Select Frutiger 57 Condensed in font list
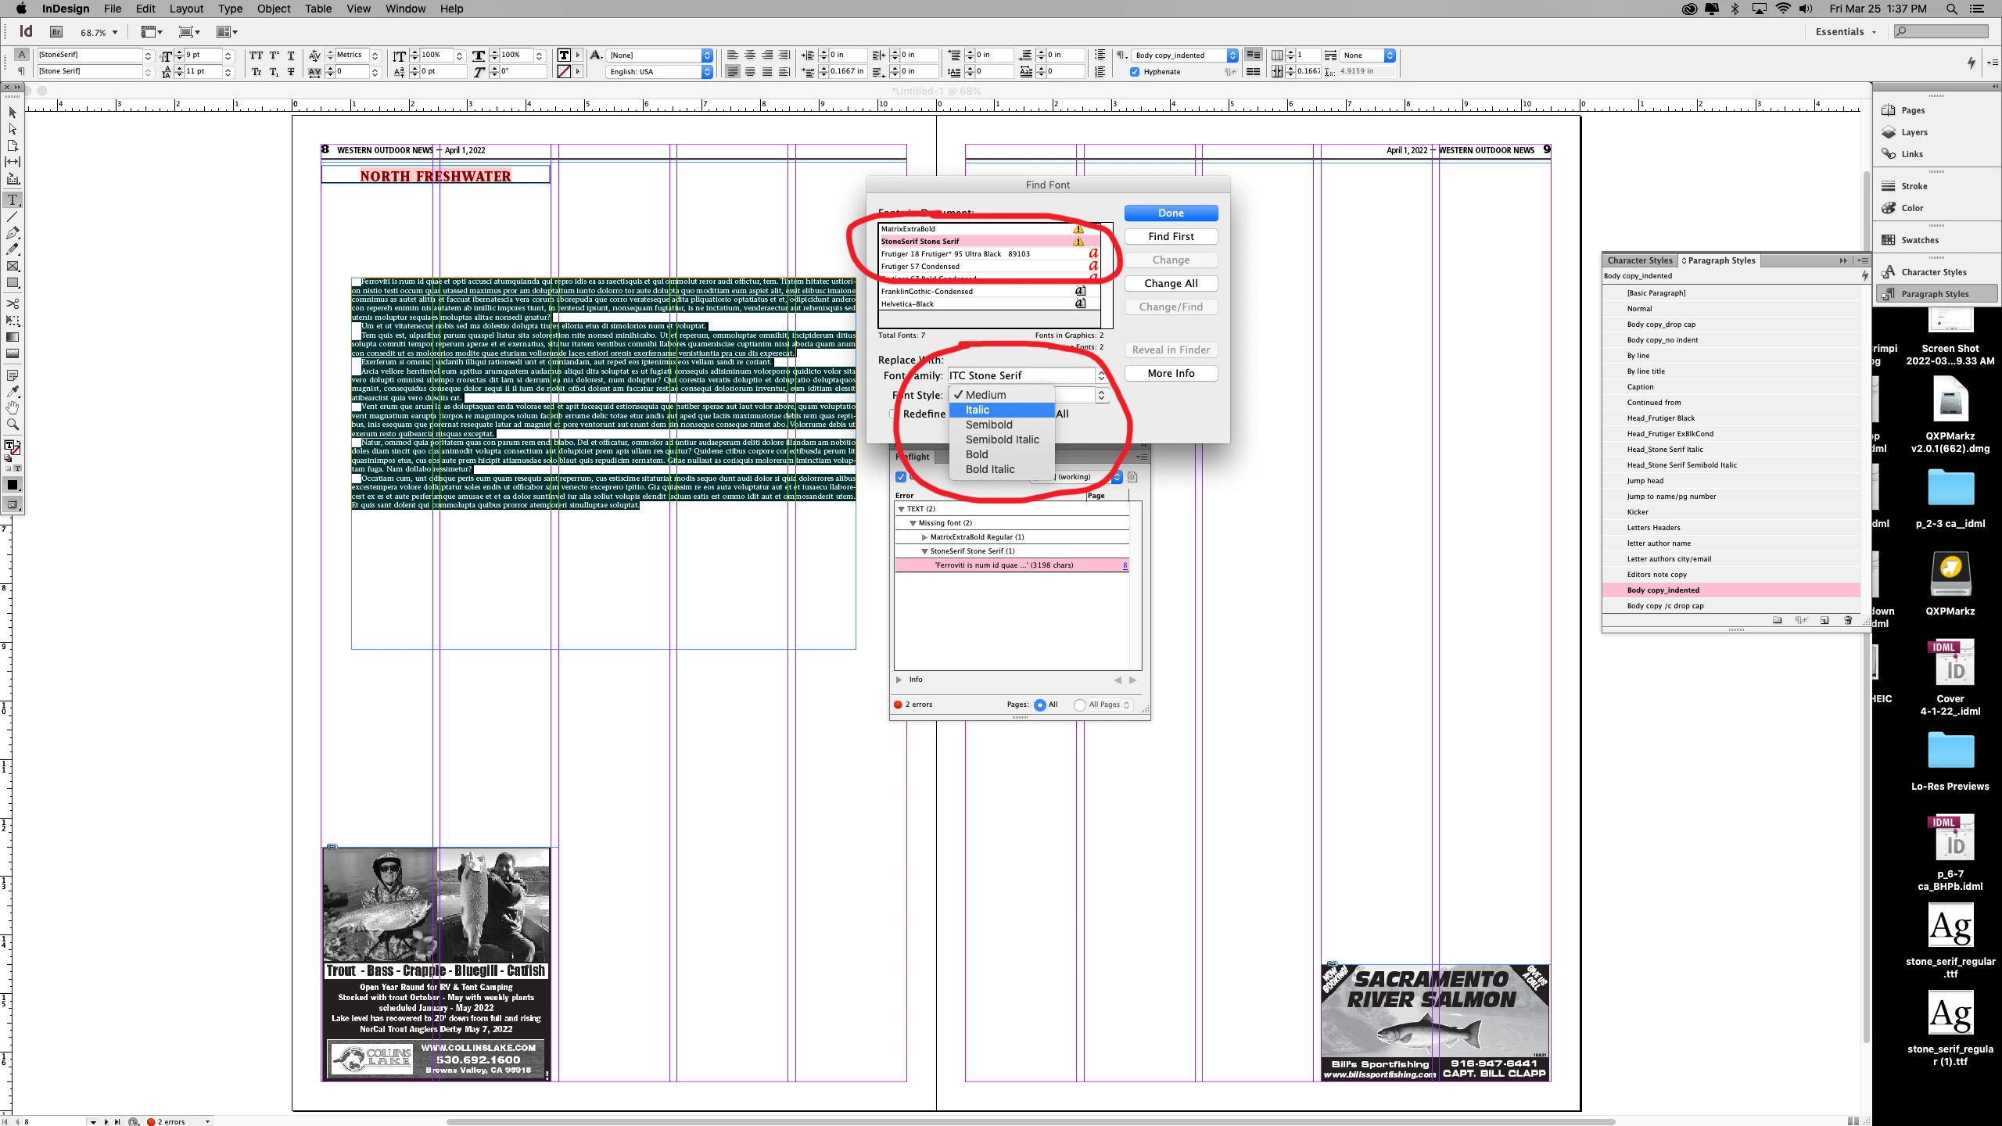This screenshot has width=2002, height=1126. [x=920, y=267]
